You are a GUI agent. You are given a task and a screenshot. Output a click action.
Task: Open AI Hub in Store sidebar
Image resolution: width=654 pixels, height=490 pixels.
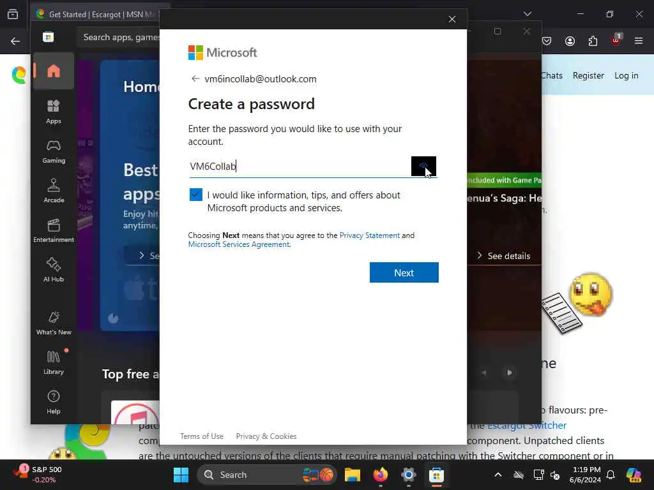click(x=54, y=270)
